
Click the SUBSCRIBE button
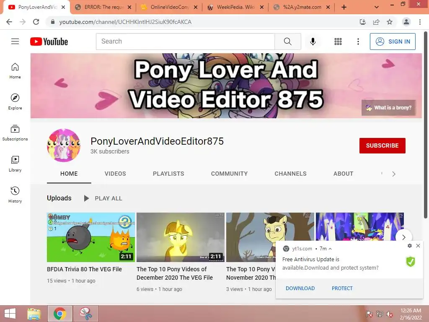tap(382, 145)
